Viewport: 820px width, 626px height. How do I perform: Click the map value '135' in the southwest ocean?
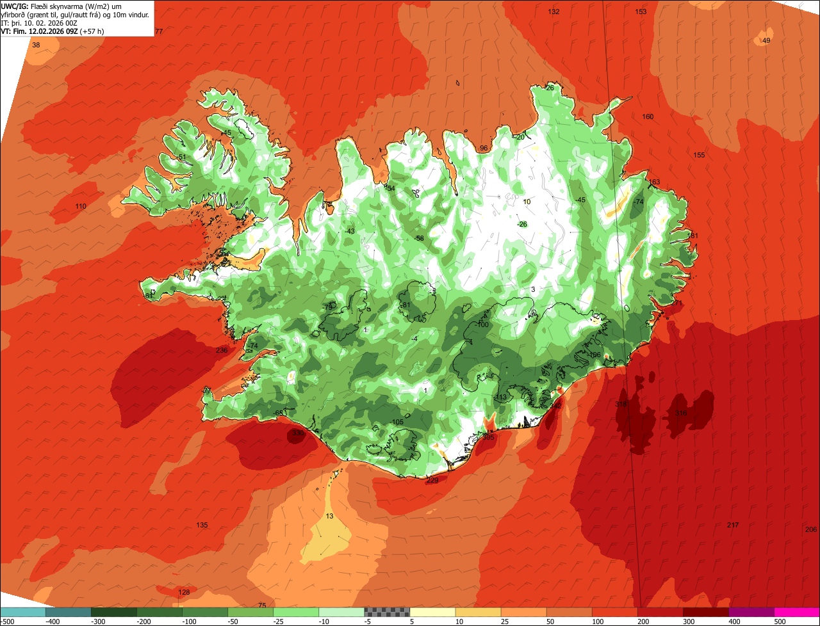[x=202, y=525]
